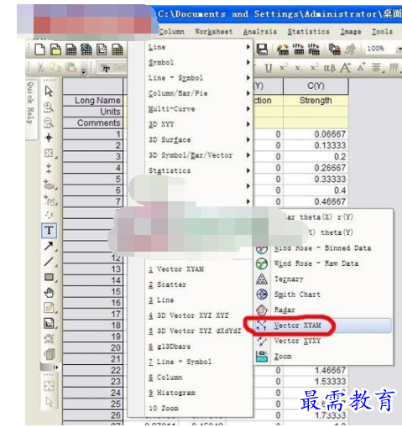Expand the Line + Symbol top submenu
402x427 pixels.
pos(198,78)
